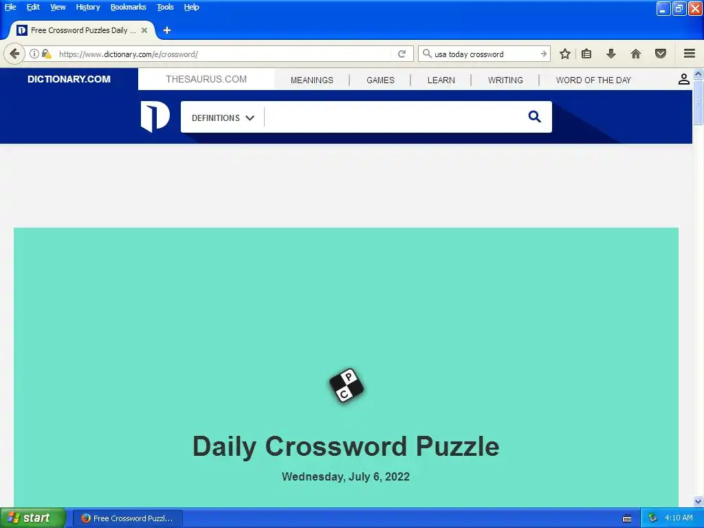Reload the page with the refresh icon
The width and height of the screenshot is (704, 528).
pos(401,54)
